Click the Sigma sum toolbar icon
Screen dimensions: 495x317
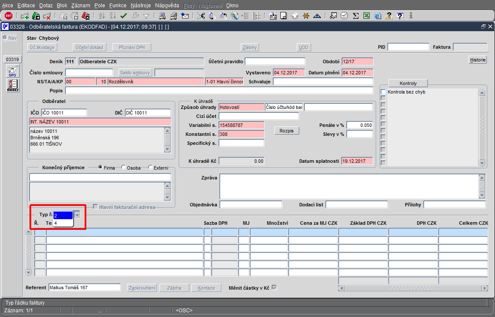click(x=356, y=16)
